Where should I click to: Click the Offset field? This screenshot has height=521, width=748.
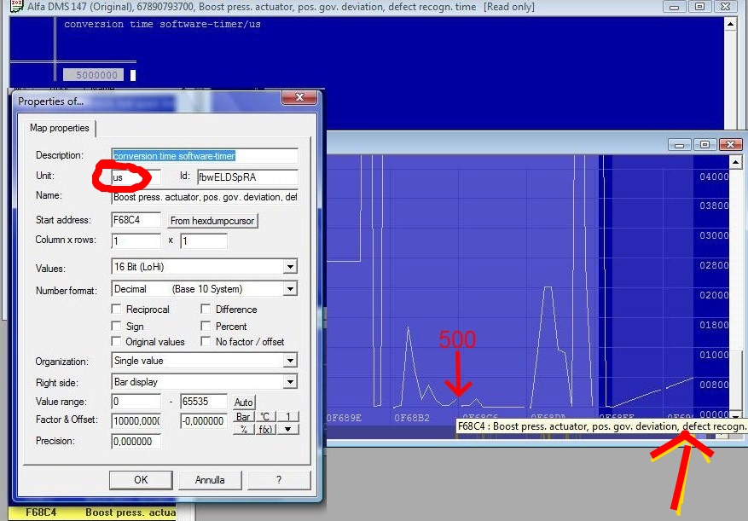point(204,421)
